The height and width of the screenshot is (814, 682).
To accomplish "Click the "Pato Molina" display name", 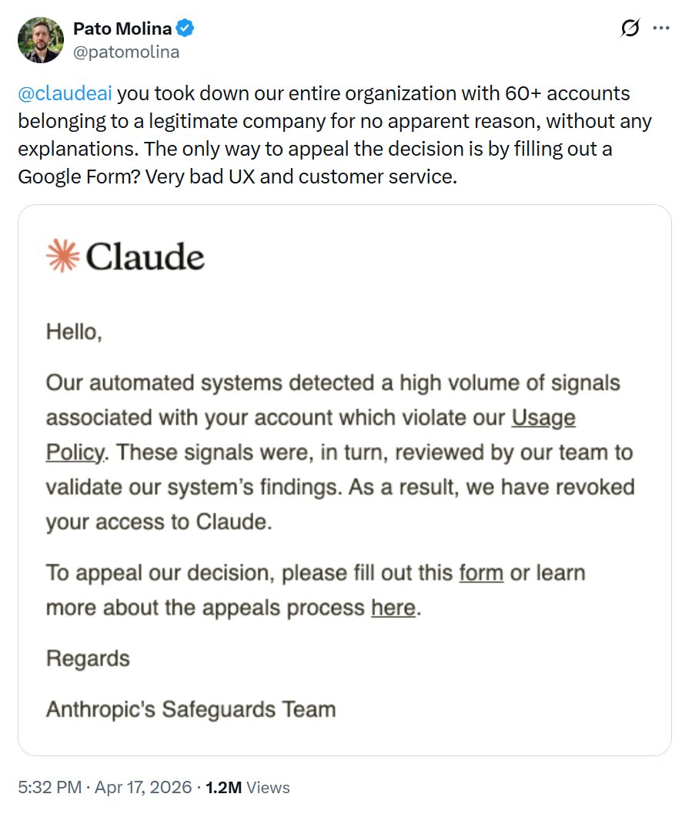I will [123, 29].
